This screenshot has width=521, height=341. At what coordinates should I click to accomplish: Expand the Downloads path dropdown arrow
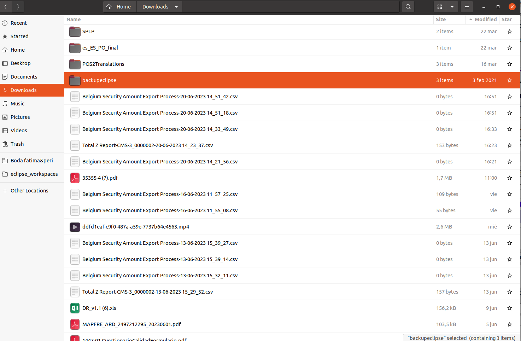pyautogui.click(x=176, y=7)
